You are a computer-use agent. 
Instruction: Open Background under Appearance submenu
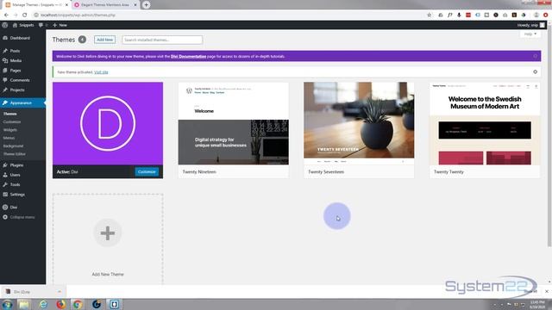14,146
